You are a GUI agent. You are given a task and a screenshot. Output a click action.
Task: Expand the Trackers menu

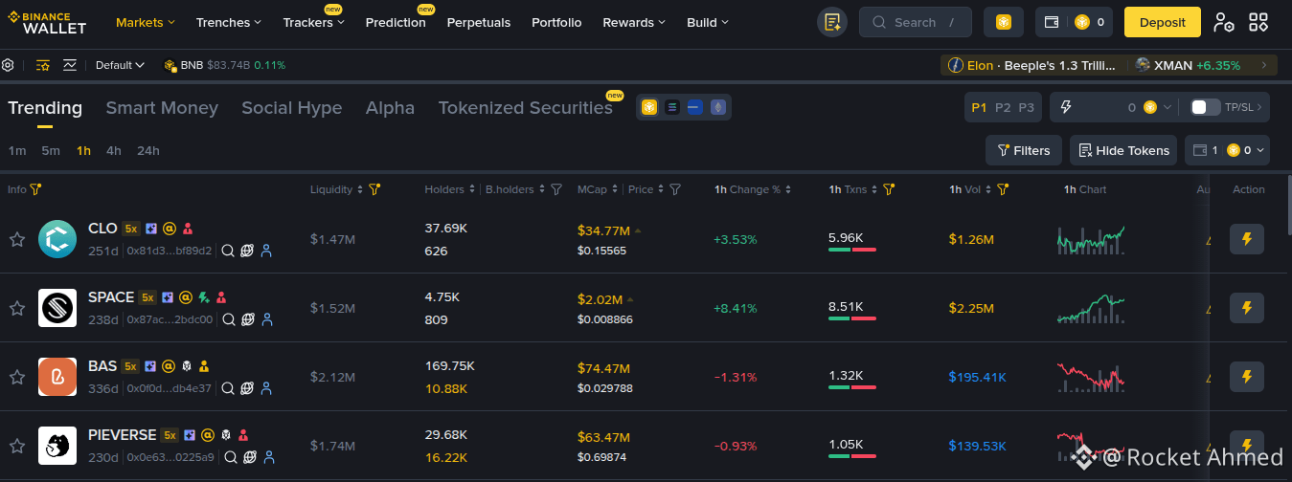[x=314, y=22]
